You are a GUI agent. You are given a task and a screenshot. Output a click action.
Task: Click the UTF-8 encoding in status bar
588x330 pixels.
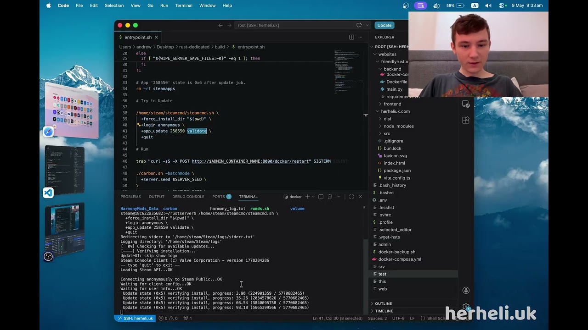(x=398, y=318)
